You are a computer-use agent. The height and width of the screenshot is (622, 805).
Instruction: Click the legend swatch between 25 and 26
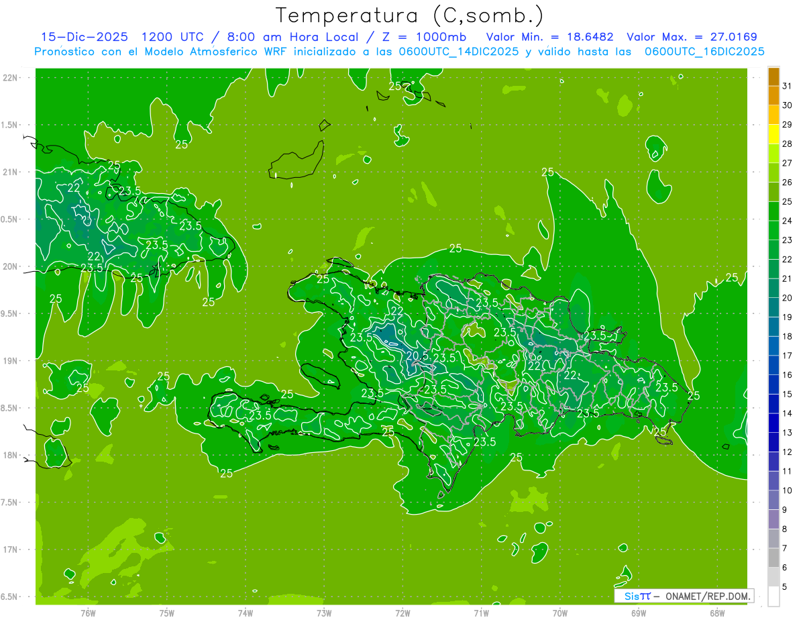click(x=774, y=193)
